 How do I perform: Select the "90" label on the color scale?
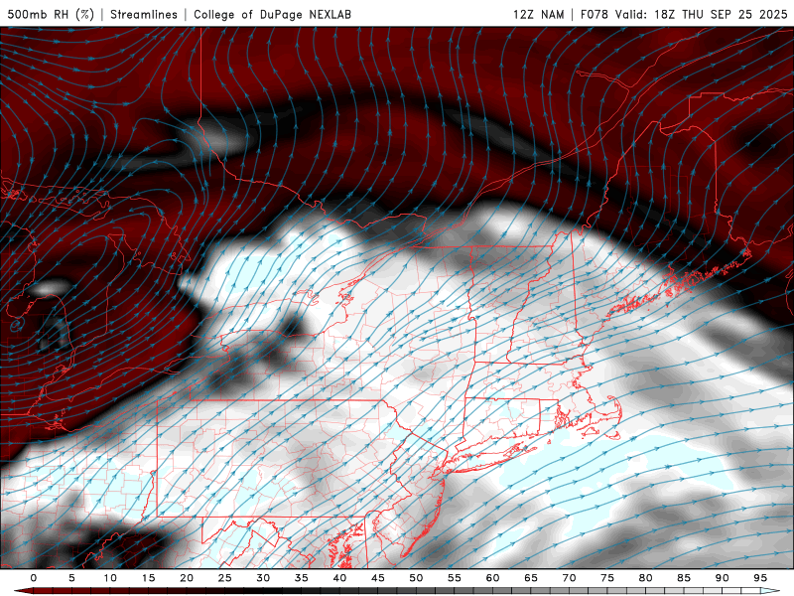[x=722, y=578]
